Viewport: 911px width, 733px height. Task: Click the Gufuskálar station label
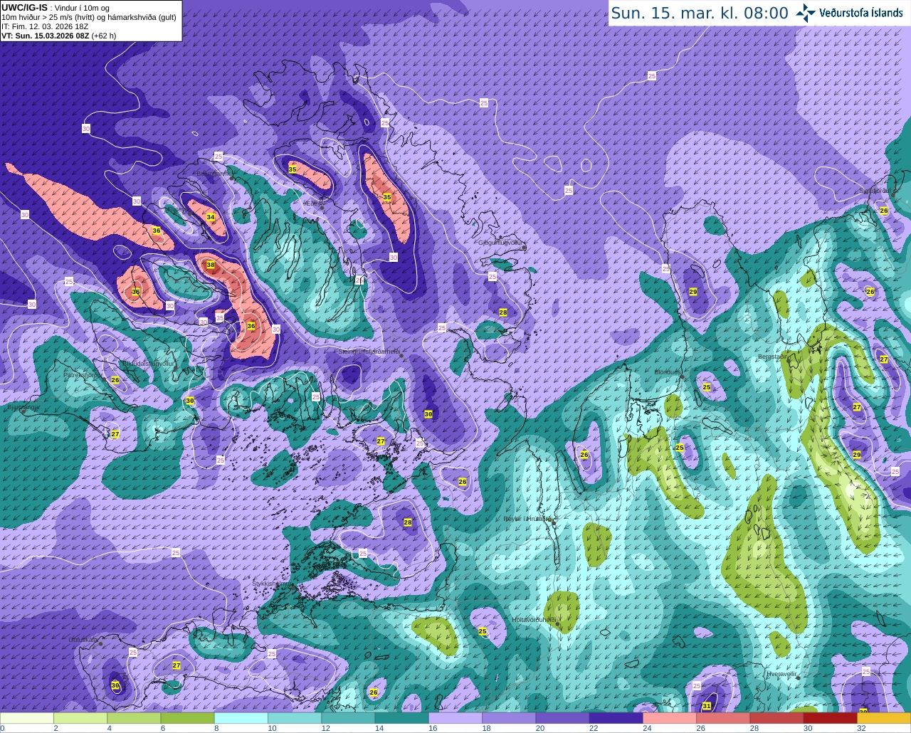click(83, 640)
